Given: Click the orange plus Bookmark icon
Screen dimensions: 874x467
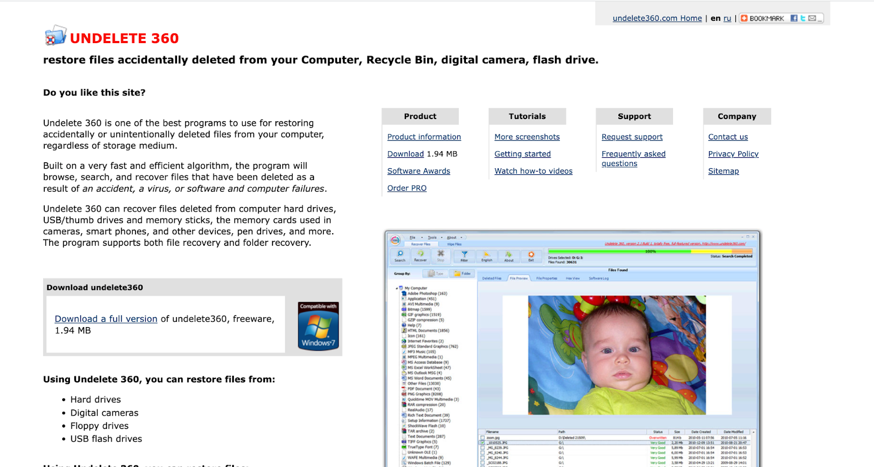Looking at the screenshot, I should (744, 18).
